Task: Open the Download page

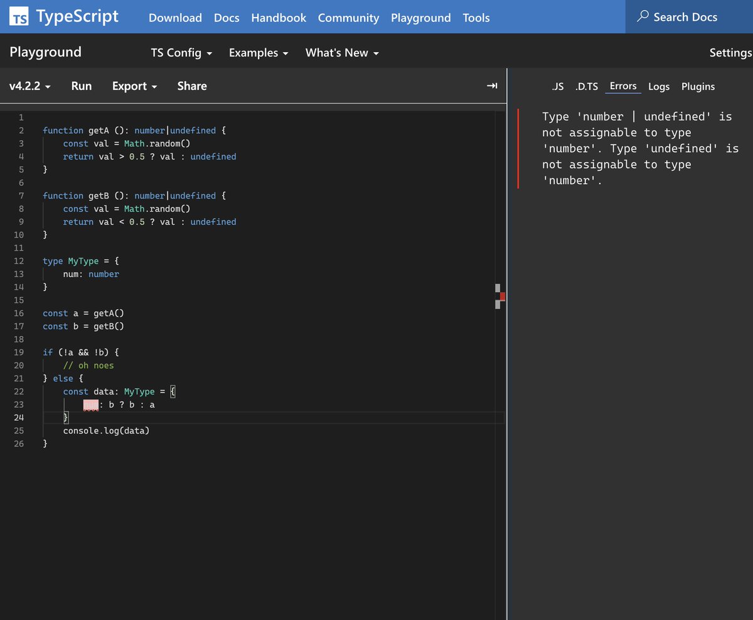Action: pos(175,18)
